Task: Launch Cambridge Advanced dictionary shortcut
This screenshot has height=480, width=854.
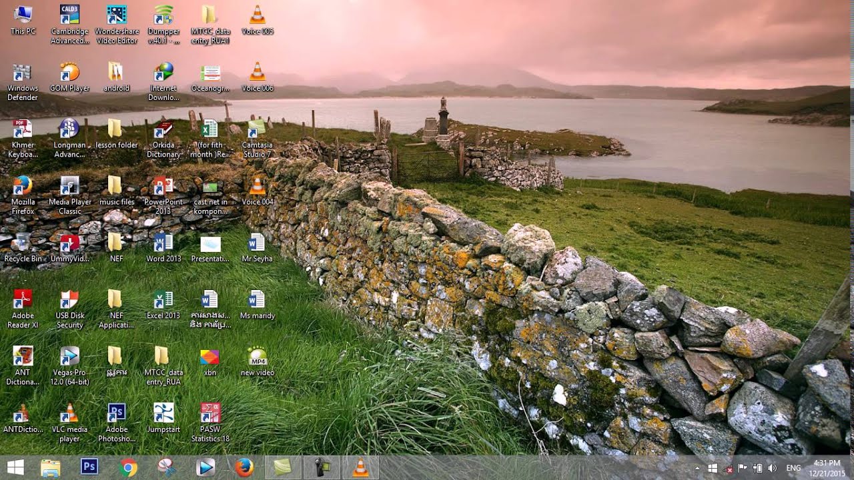Action: tap(69, 25)
